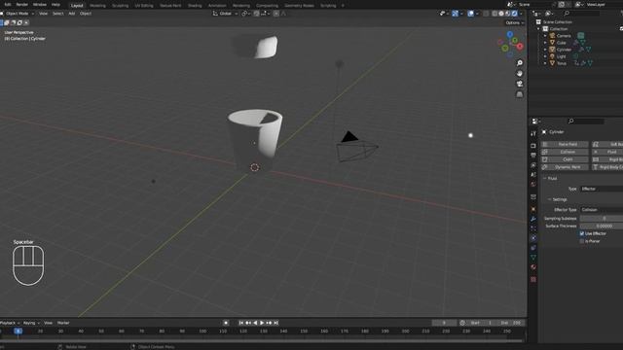Open Effector Type Collision dropdown
Viewport: 623px width, 350px height.
602,210
